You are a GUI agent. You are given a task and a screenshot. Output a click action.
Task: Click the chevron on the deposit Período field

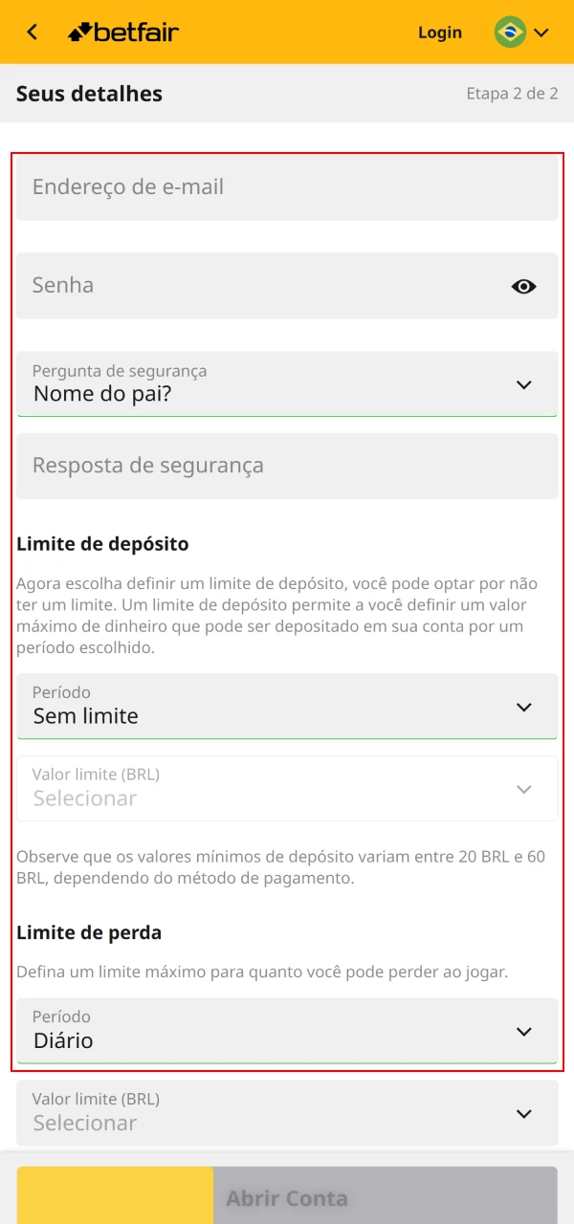(x=524, y=707)
